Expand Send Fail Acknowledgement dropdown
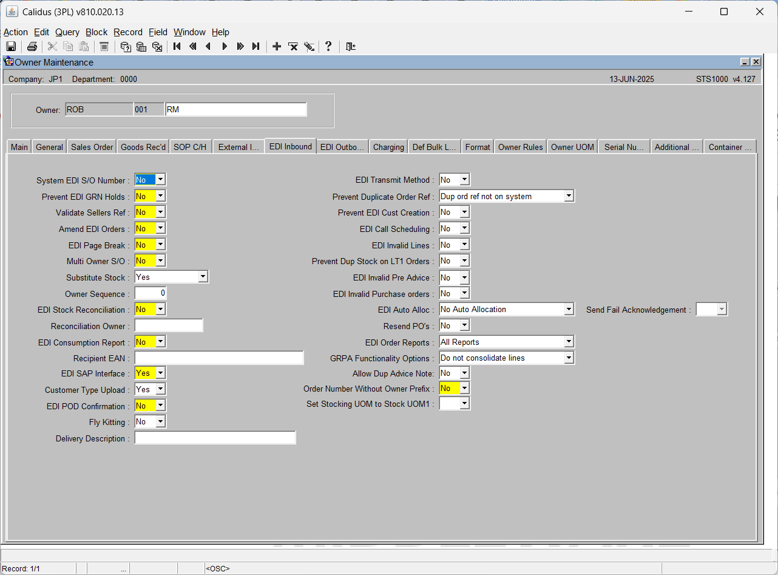The height and width of the screenshot is (575, 778). [x=722, y=310]
